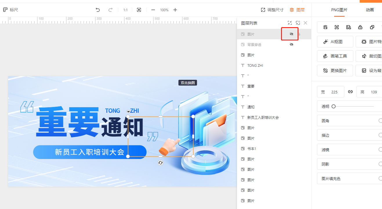Select the 重要 text layer
This screenshot has width=382, height=209.
pyautogui.click(x=274, y=86)
